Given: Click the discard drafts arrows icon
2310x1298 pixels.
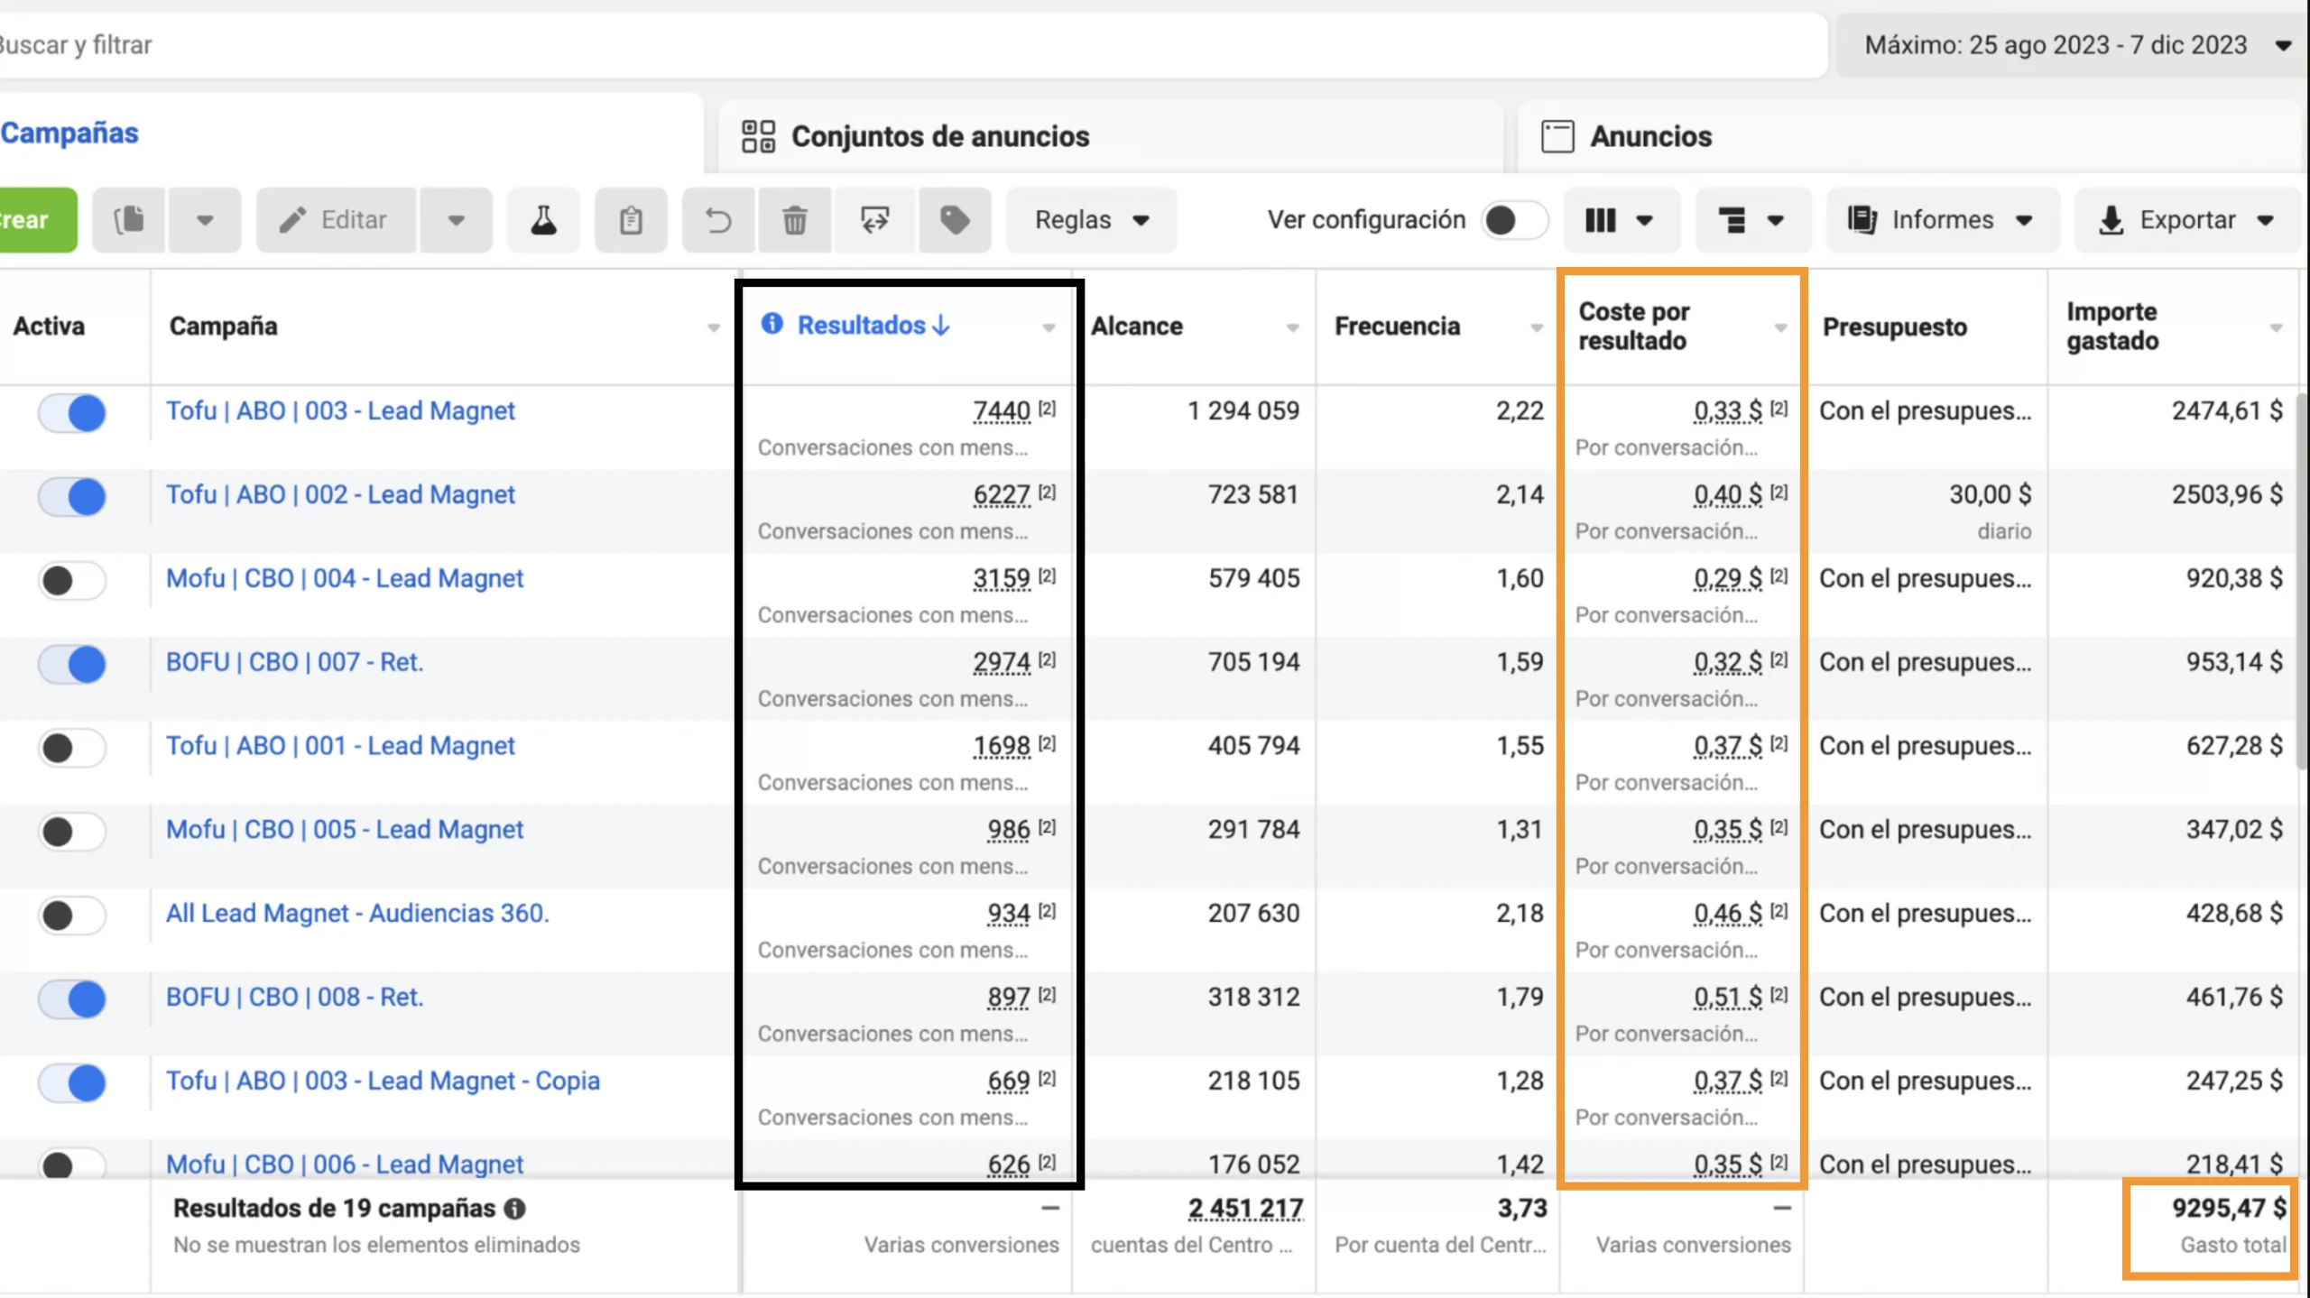Looking at the screenshot, I should (x=874, y=220).
